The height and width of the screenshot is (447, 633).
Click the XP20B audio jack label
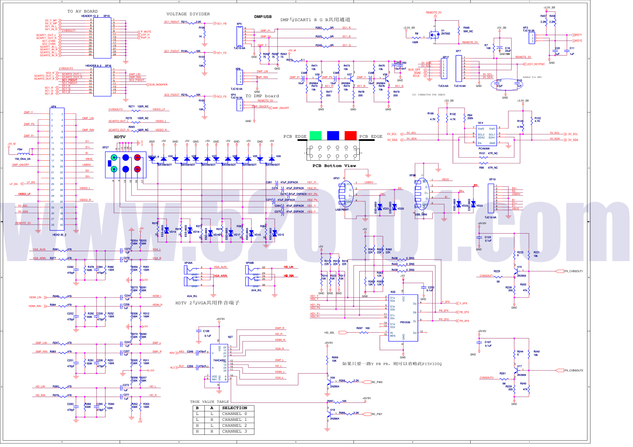pos(249,263)
